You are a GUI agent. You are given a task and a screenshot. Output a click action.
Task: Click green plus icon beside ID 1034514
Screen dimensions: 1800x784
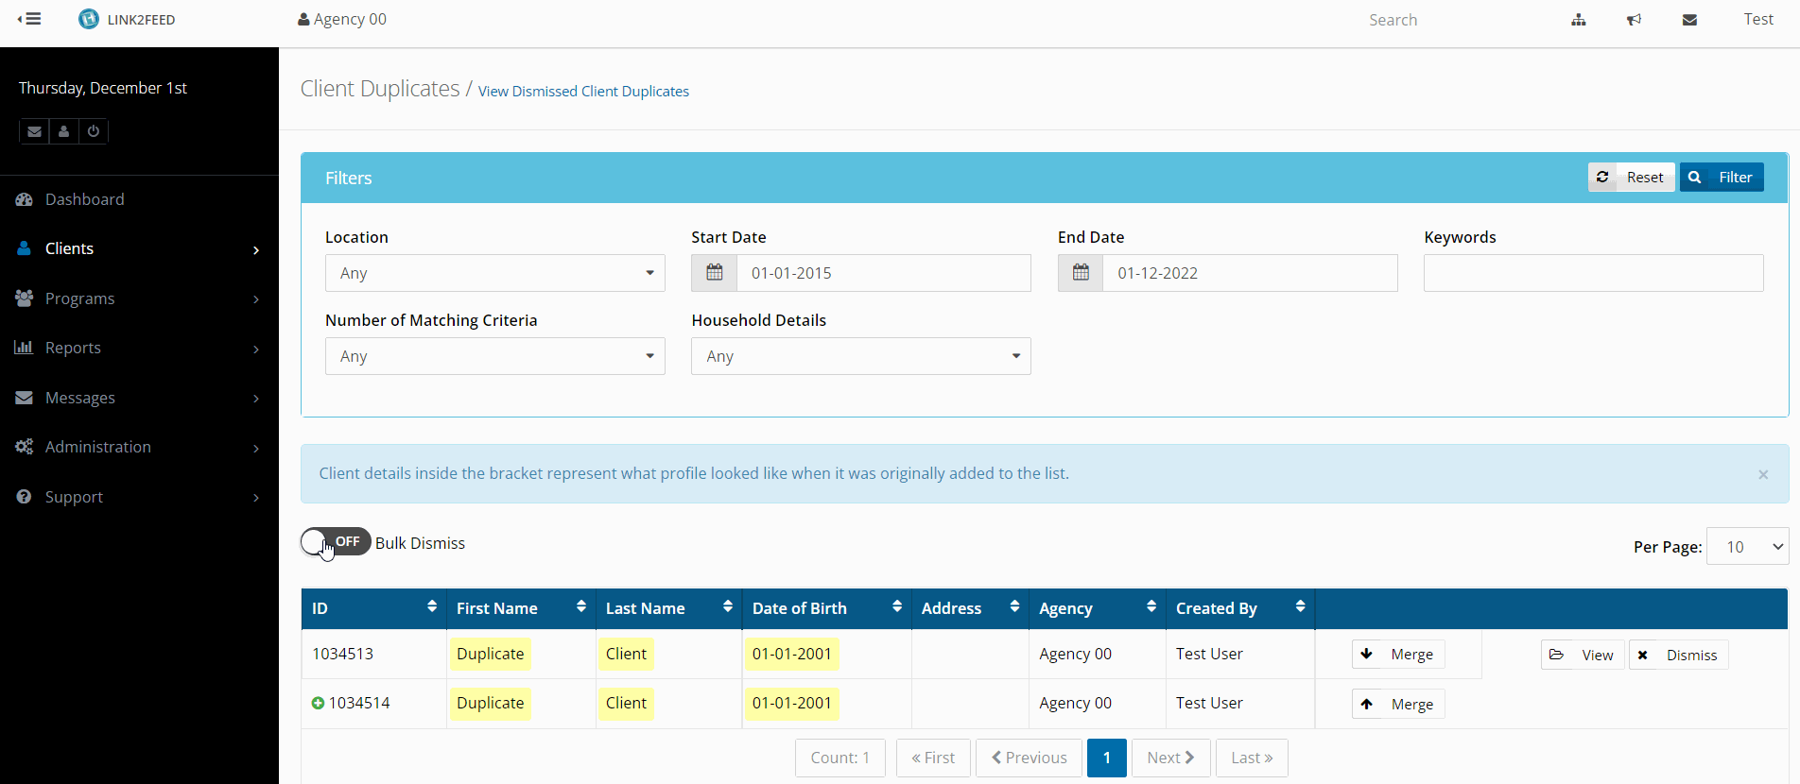318,703
